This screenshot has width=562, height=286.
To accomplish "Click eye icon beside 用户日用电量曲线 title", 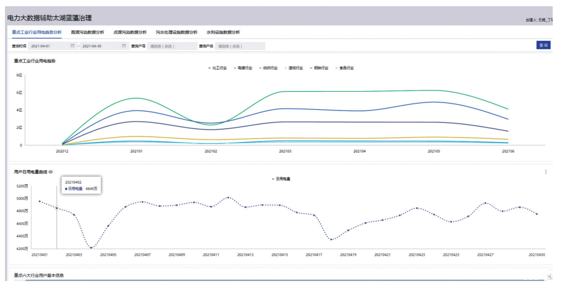I will tap(51, 172).
